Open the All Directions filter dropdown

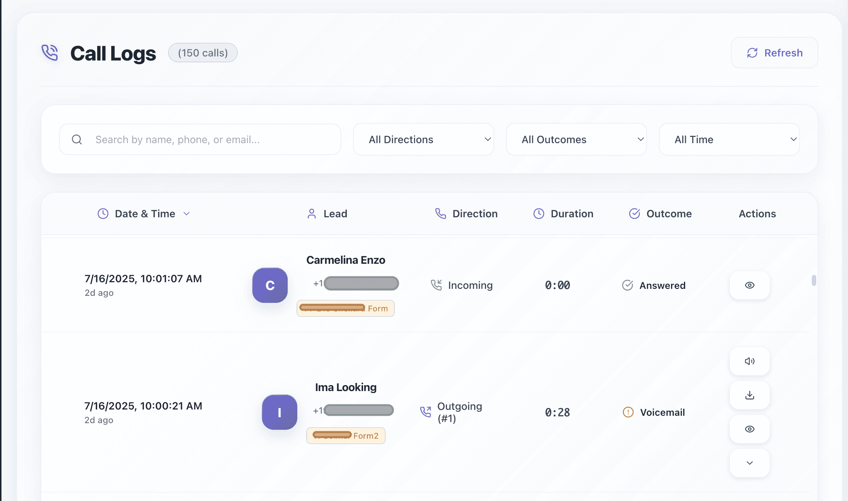tap(423, 139)
